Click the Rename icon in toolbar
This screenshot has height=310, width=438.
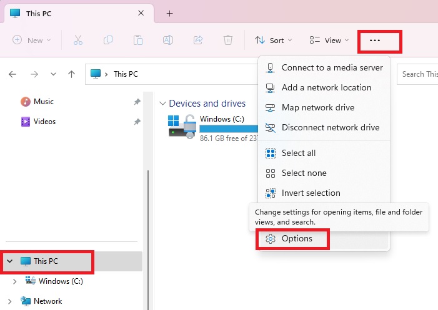tap(168, 40)
